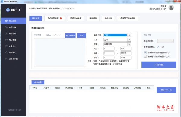Open 商品采集 in the sidebar

pyautogui.click(x=13, y=21)
